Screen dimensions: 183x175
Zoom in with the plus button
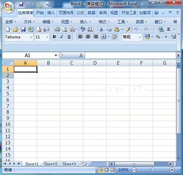click(172, 170)
